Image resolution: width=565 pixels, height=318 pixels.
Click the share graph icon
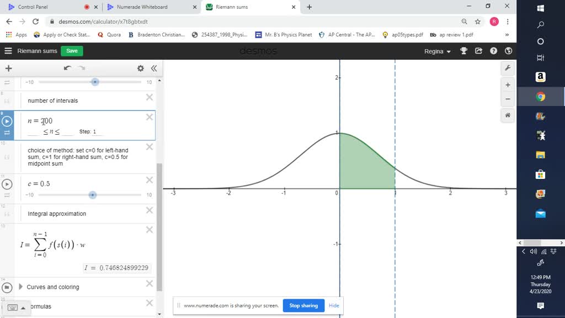tap(478, 50)
